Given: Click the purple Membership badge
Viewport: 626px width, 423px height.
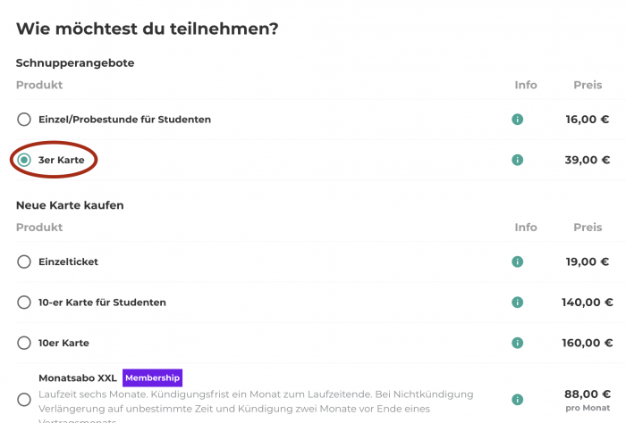Looking at the screenshot, I should pos(152,377).
